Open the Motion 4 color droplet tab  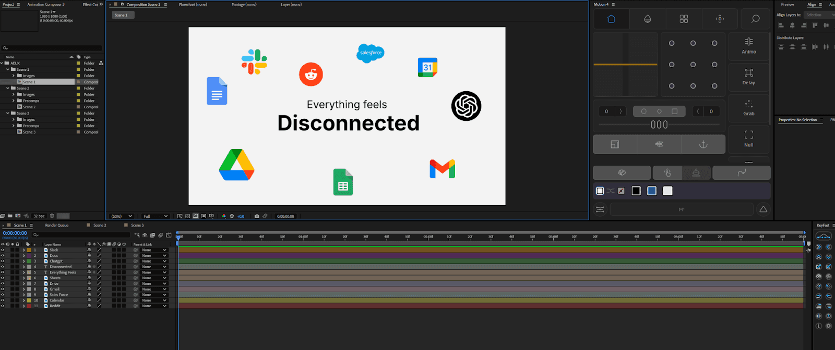[647, 19]
